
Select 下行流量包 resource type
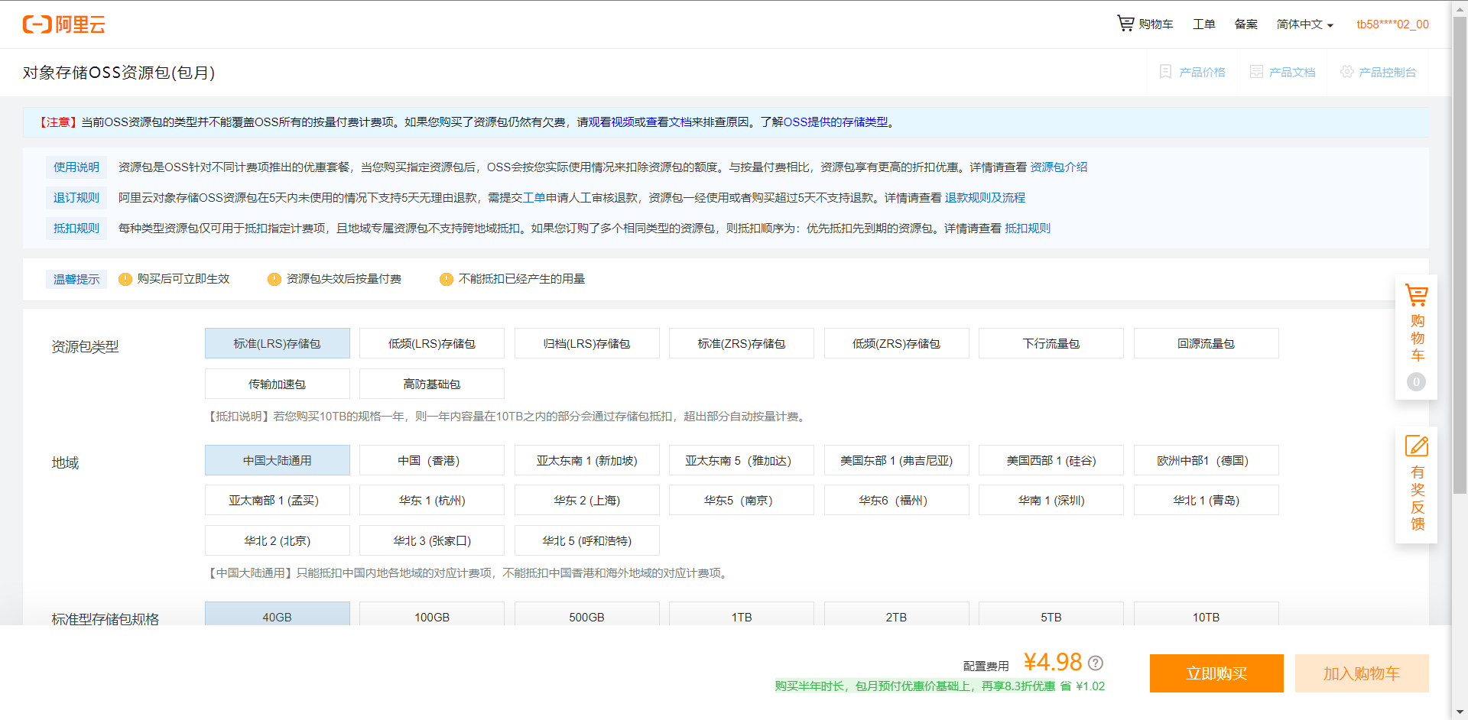[x=1051, y=343]
